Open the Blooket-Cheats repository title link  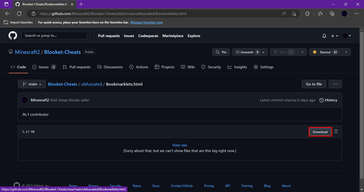coord(62,52)
